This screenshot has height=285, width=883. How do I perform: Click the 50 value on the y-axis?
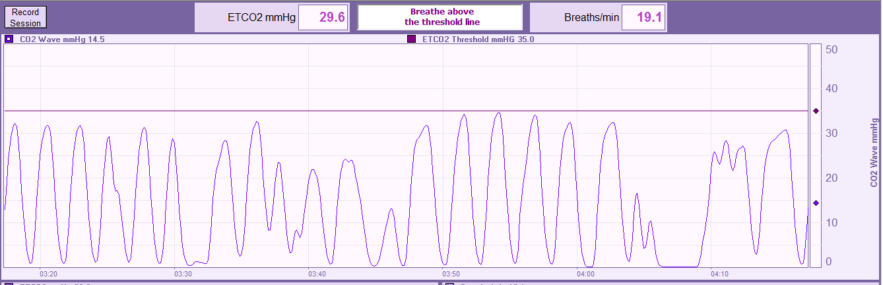pyautogui.click(x=832, y=50)
